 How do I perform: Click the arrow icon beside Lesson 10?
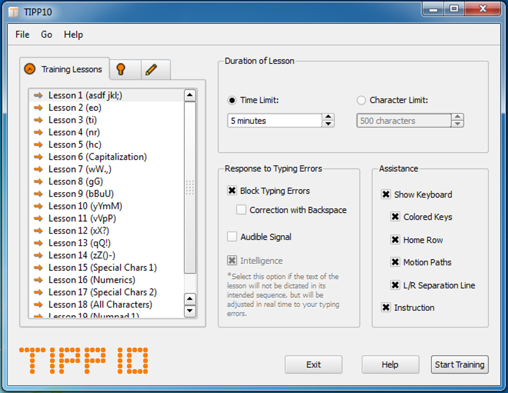click(x=38, y=206)
